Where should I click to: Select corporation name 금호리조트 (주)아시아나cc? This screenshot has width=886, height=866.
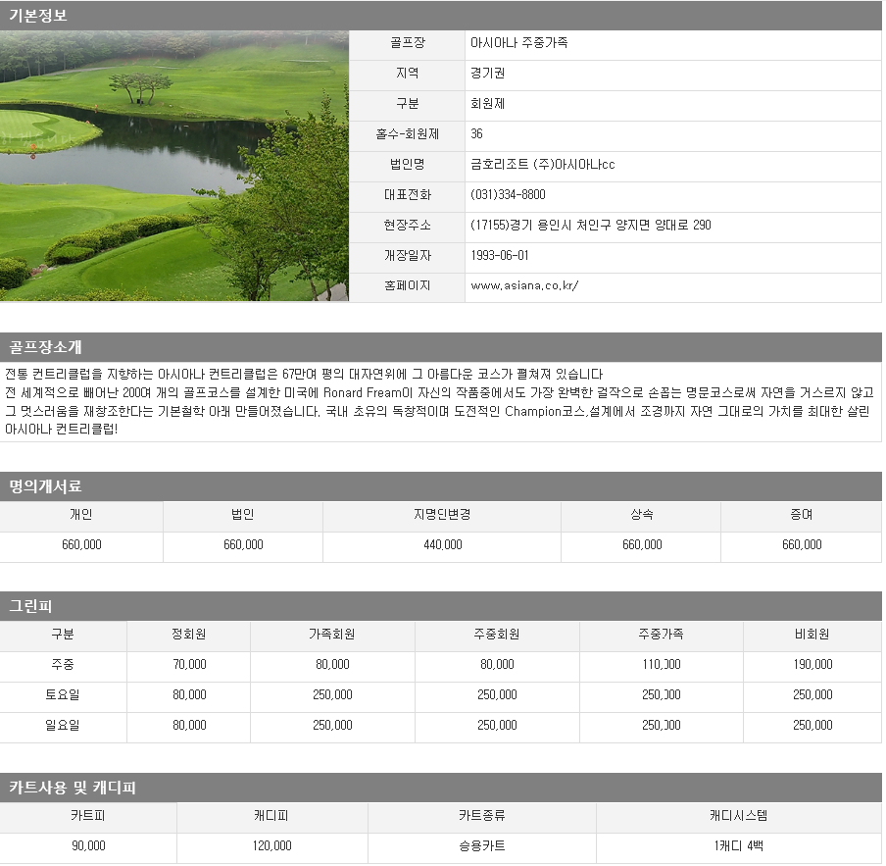[542, 165]
